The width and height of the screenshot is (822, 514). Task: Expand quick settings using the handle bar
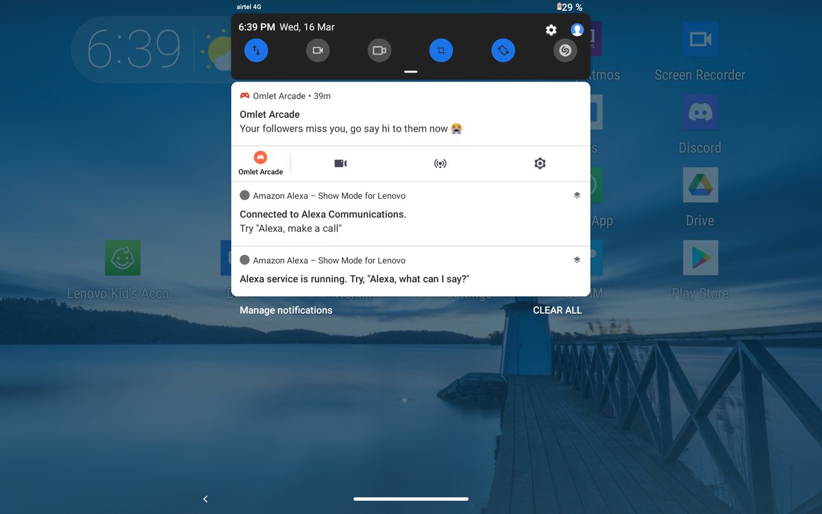(411, 71)
